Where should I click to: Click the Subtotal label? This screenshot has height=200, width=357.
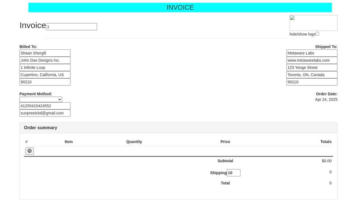[225, 161]
